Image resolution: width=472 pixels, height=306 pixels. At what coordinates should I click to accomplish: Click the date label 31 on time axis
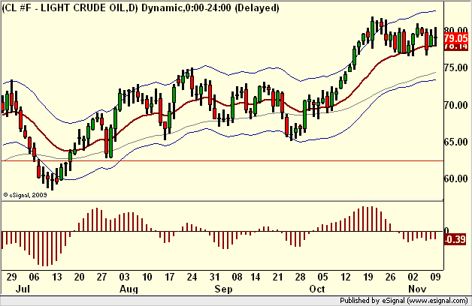[214, 277]
